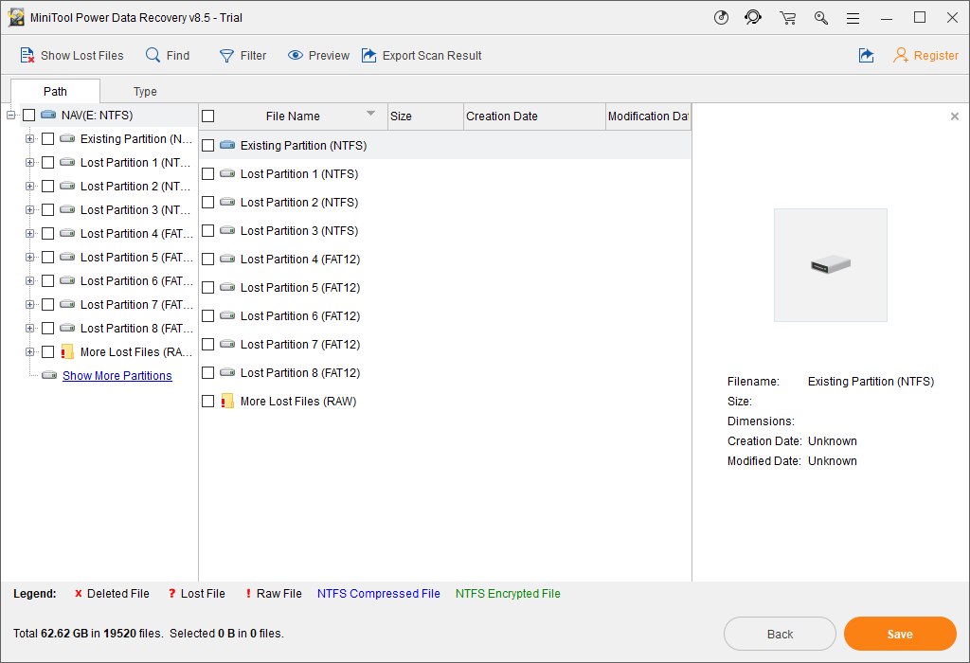The height and width of the screenshot is (663, 970).
Task: Click the share icon next to Register
Action: click(x=866, y=56)
